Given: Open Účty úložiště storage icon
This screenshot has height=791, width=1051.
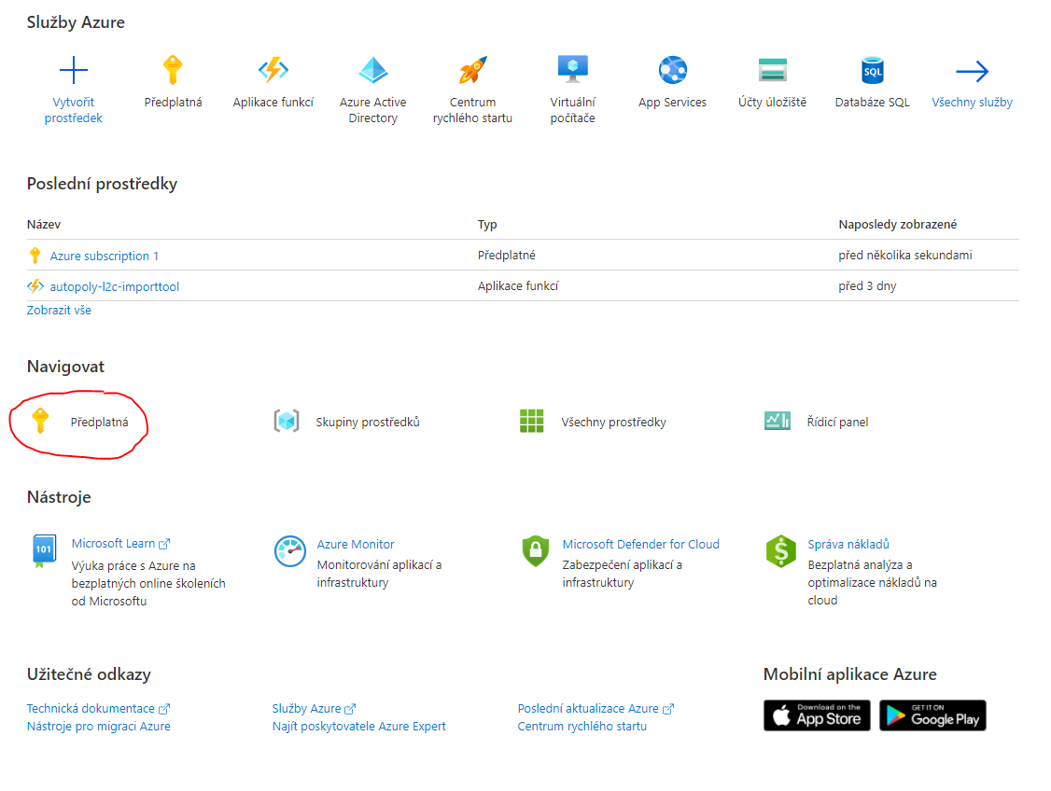Looking at the screenshot, I should (772, 71).
